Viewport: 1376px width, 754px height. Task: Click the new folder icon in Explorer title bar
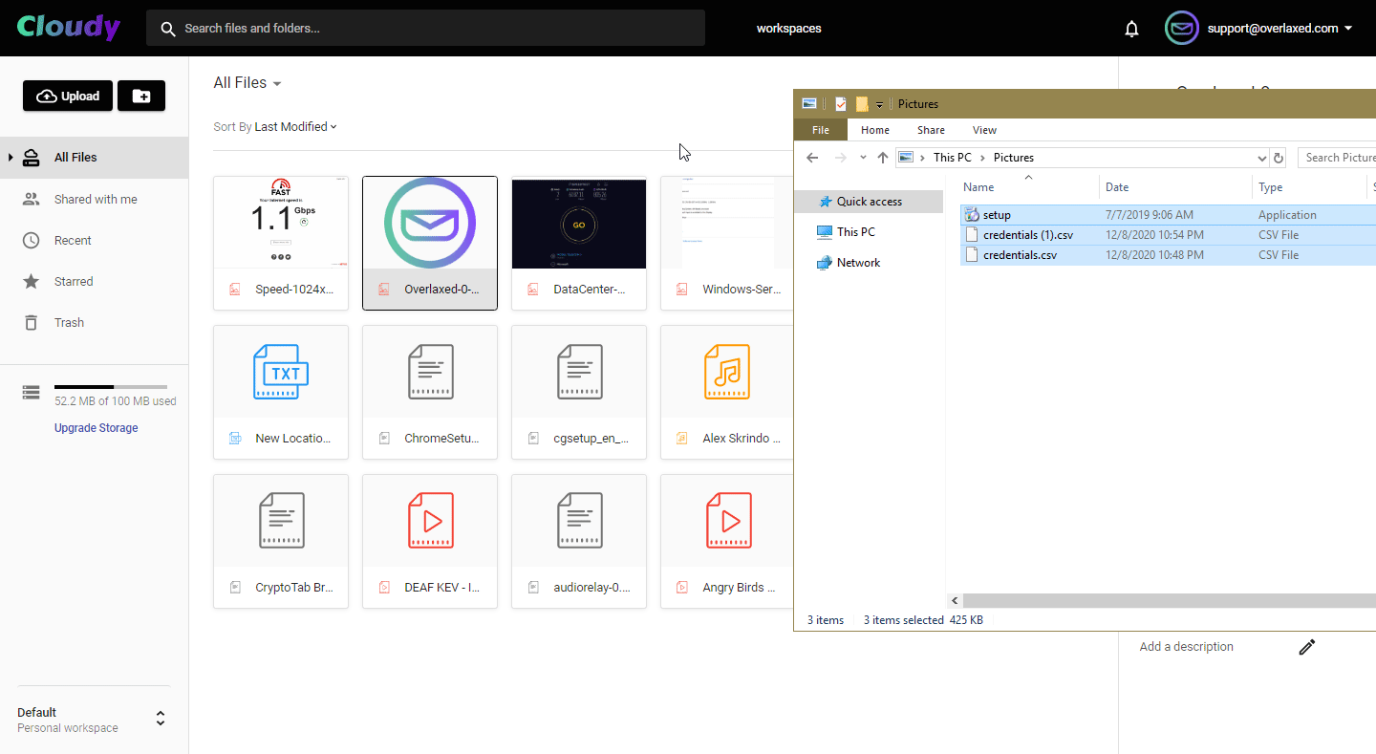(x=862, y=104)
